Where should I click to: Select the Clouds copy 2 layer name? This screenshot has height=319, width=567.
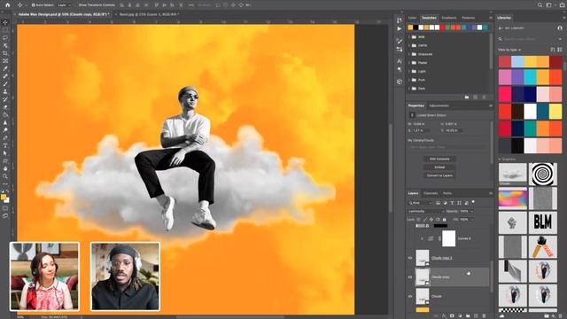[x=441, y=258]
